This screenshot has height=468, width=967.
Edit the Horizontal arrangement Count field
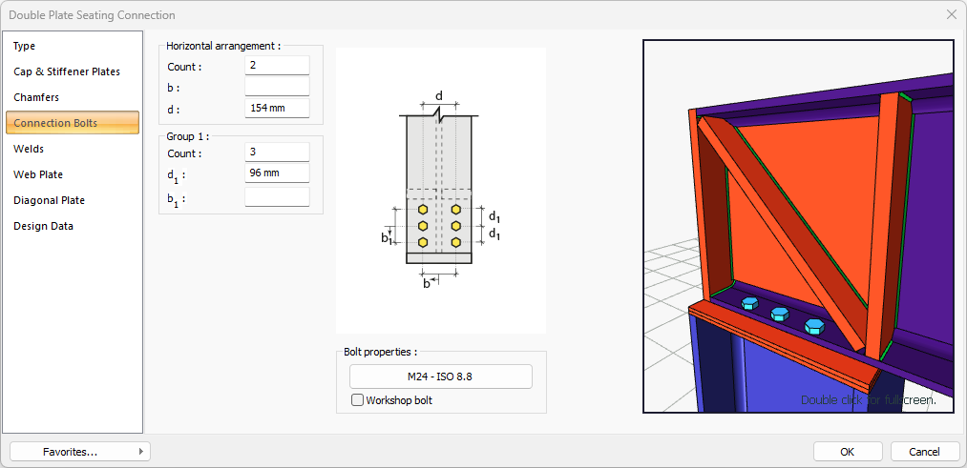[x=277, y=66]
